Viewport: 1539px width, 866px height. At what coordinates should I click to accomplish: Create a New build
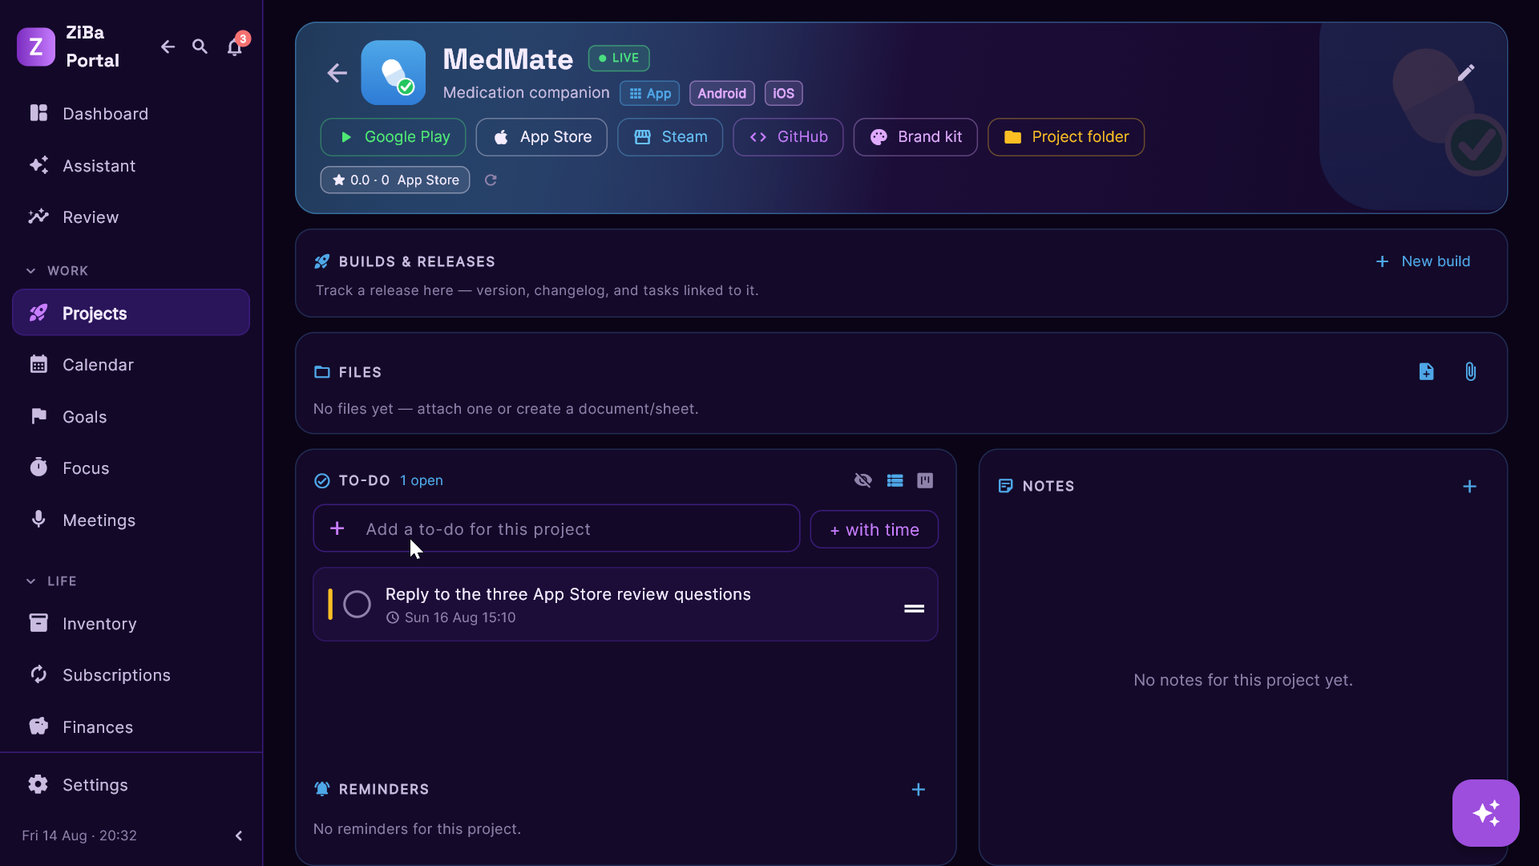click(1423, 261)
